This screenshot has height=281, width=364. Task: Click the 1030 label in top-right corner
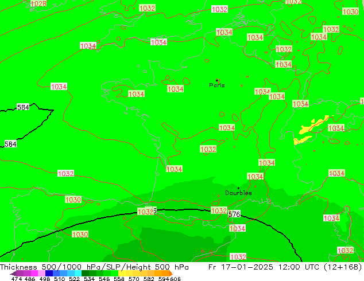click(x=351, y=11)
